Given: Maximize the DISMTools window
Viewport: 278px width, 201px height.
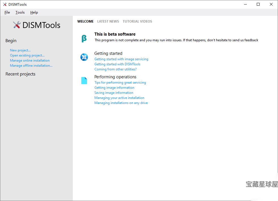Looking at the screenshot, I should click(x=258, y=4).
